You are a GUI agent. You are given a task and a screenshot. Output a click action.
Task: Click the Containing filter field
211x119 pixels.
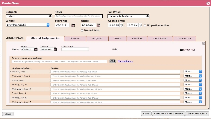tap(75, 49)
